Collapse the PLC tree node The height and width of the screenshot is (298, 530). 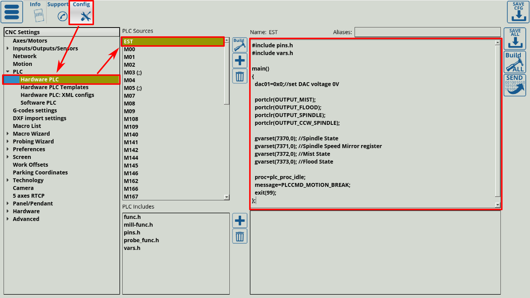tap(8, 72)
